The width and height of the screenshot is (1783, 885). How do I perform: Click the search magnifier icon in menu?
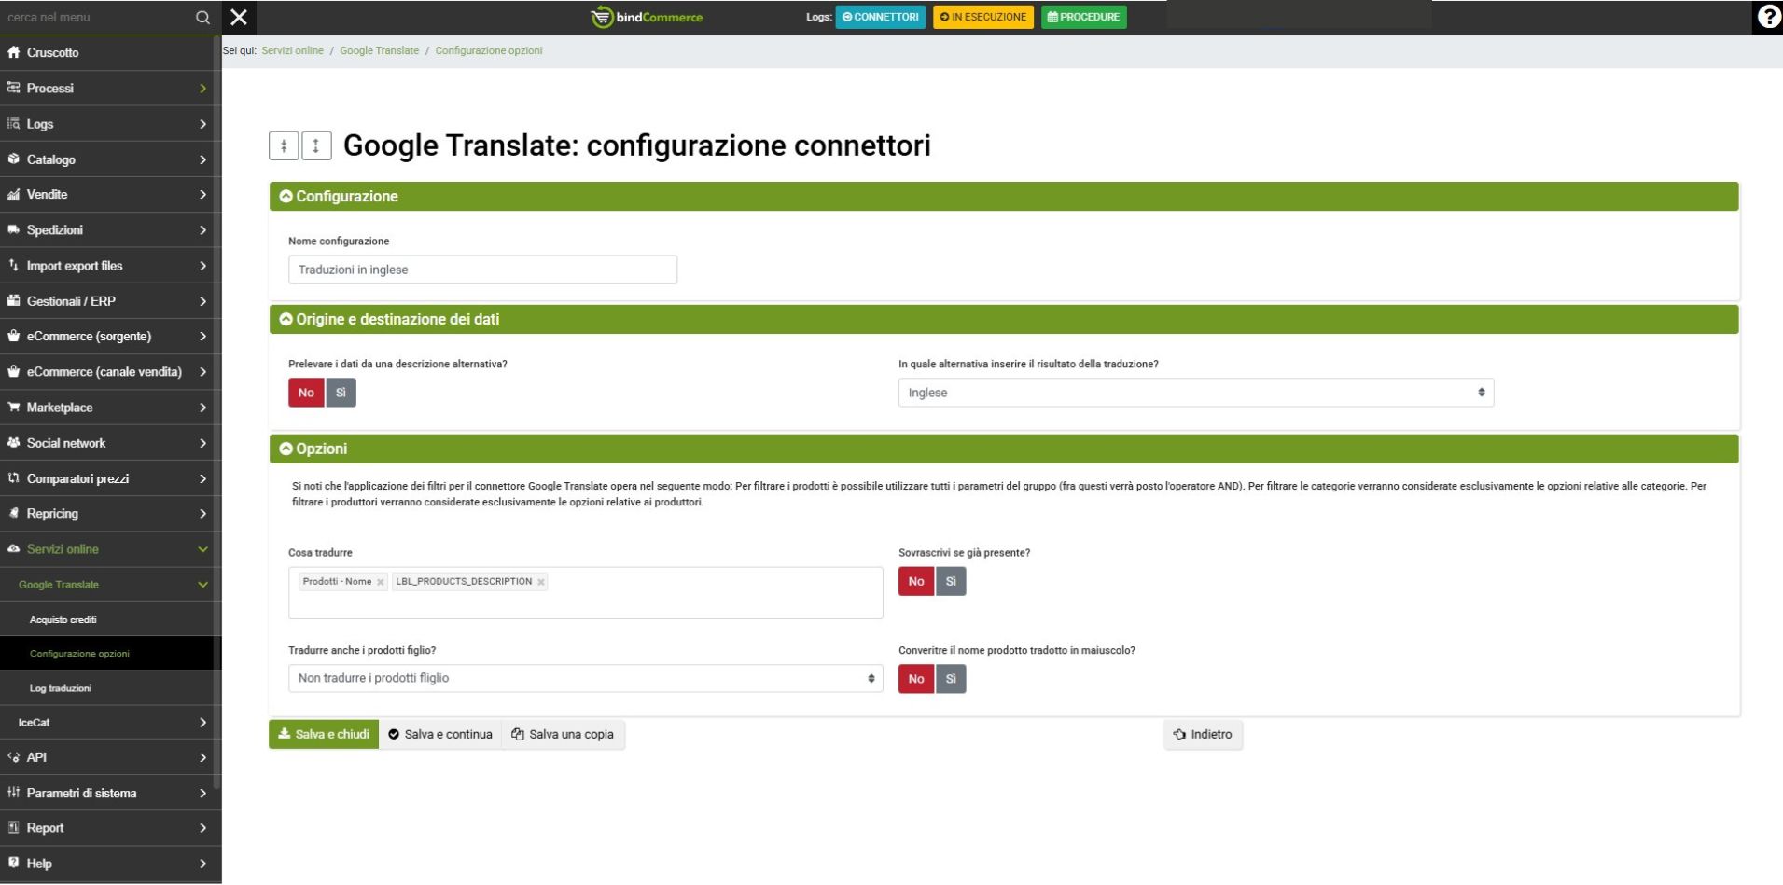202,18
